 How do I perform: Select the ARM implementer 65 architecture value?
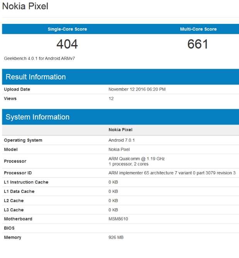tap(172, 173)
